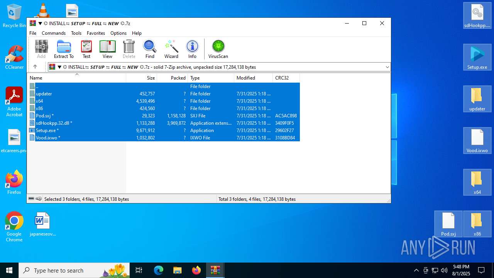The image size is (494, 278).
Task: Select the Adobe Acrobat desktop icon
Action: click(14, 102)
